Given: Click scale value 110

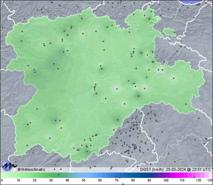Looking at the screenshot, I should pyautogui.click(x=182, y=180).
